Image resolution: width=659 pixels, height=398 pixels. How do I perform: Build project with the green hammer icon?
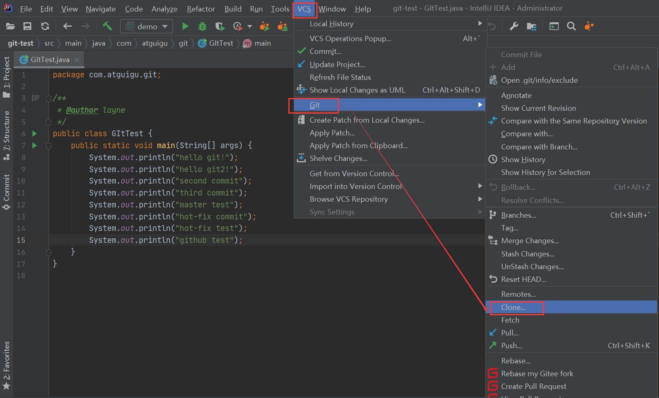tap(107, 26)
